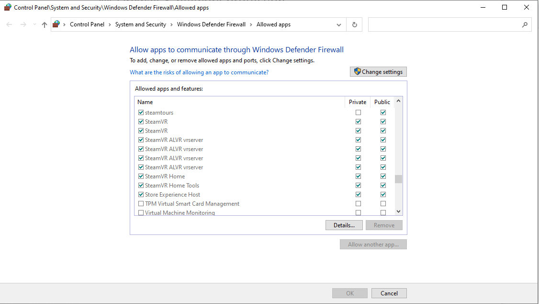Expand chevron after System and Security breadcrumb

point(171,24)
